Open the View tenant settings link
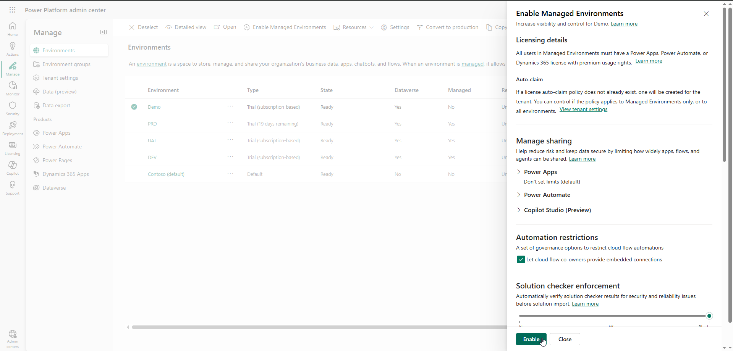Viewport: 733px width, 351px height. click(x=583, y=109)
